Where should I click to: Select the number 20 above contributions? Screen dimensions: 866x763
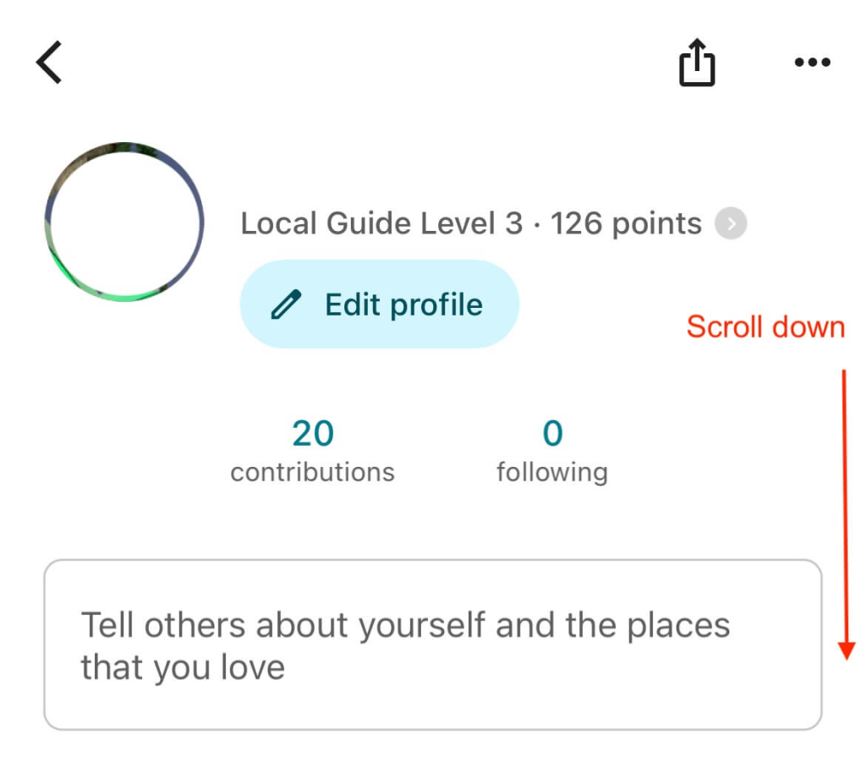pyautogui.click(x=313, y=433)
